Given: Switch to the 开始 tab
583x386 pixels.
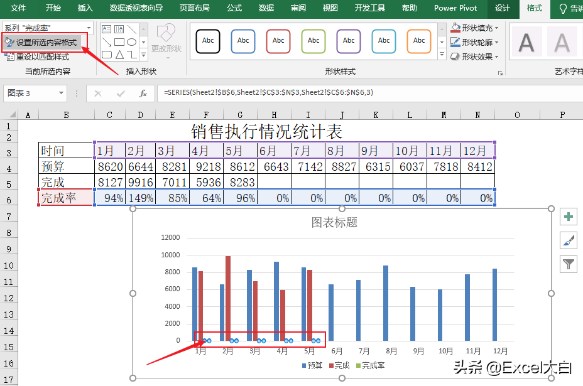Looking at the screenshot, I should pos(53,8).
